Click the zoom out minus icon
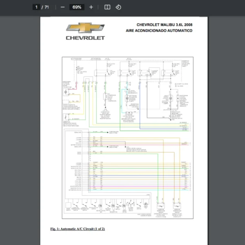Screen dimensions: 245x245 tap(62, 7)
